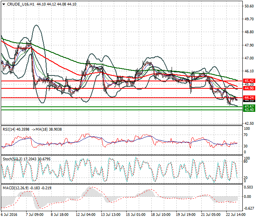Click the 6 Jul 2016 date label
This screenshot has width=258, height=219.
tap(10, 215)
